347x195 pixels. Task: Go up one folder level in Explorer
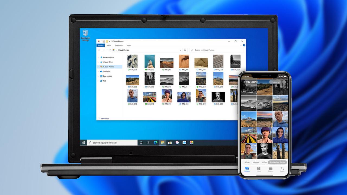click(x=110, y=50)
